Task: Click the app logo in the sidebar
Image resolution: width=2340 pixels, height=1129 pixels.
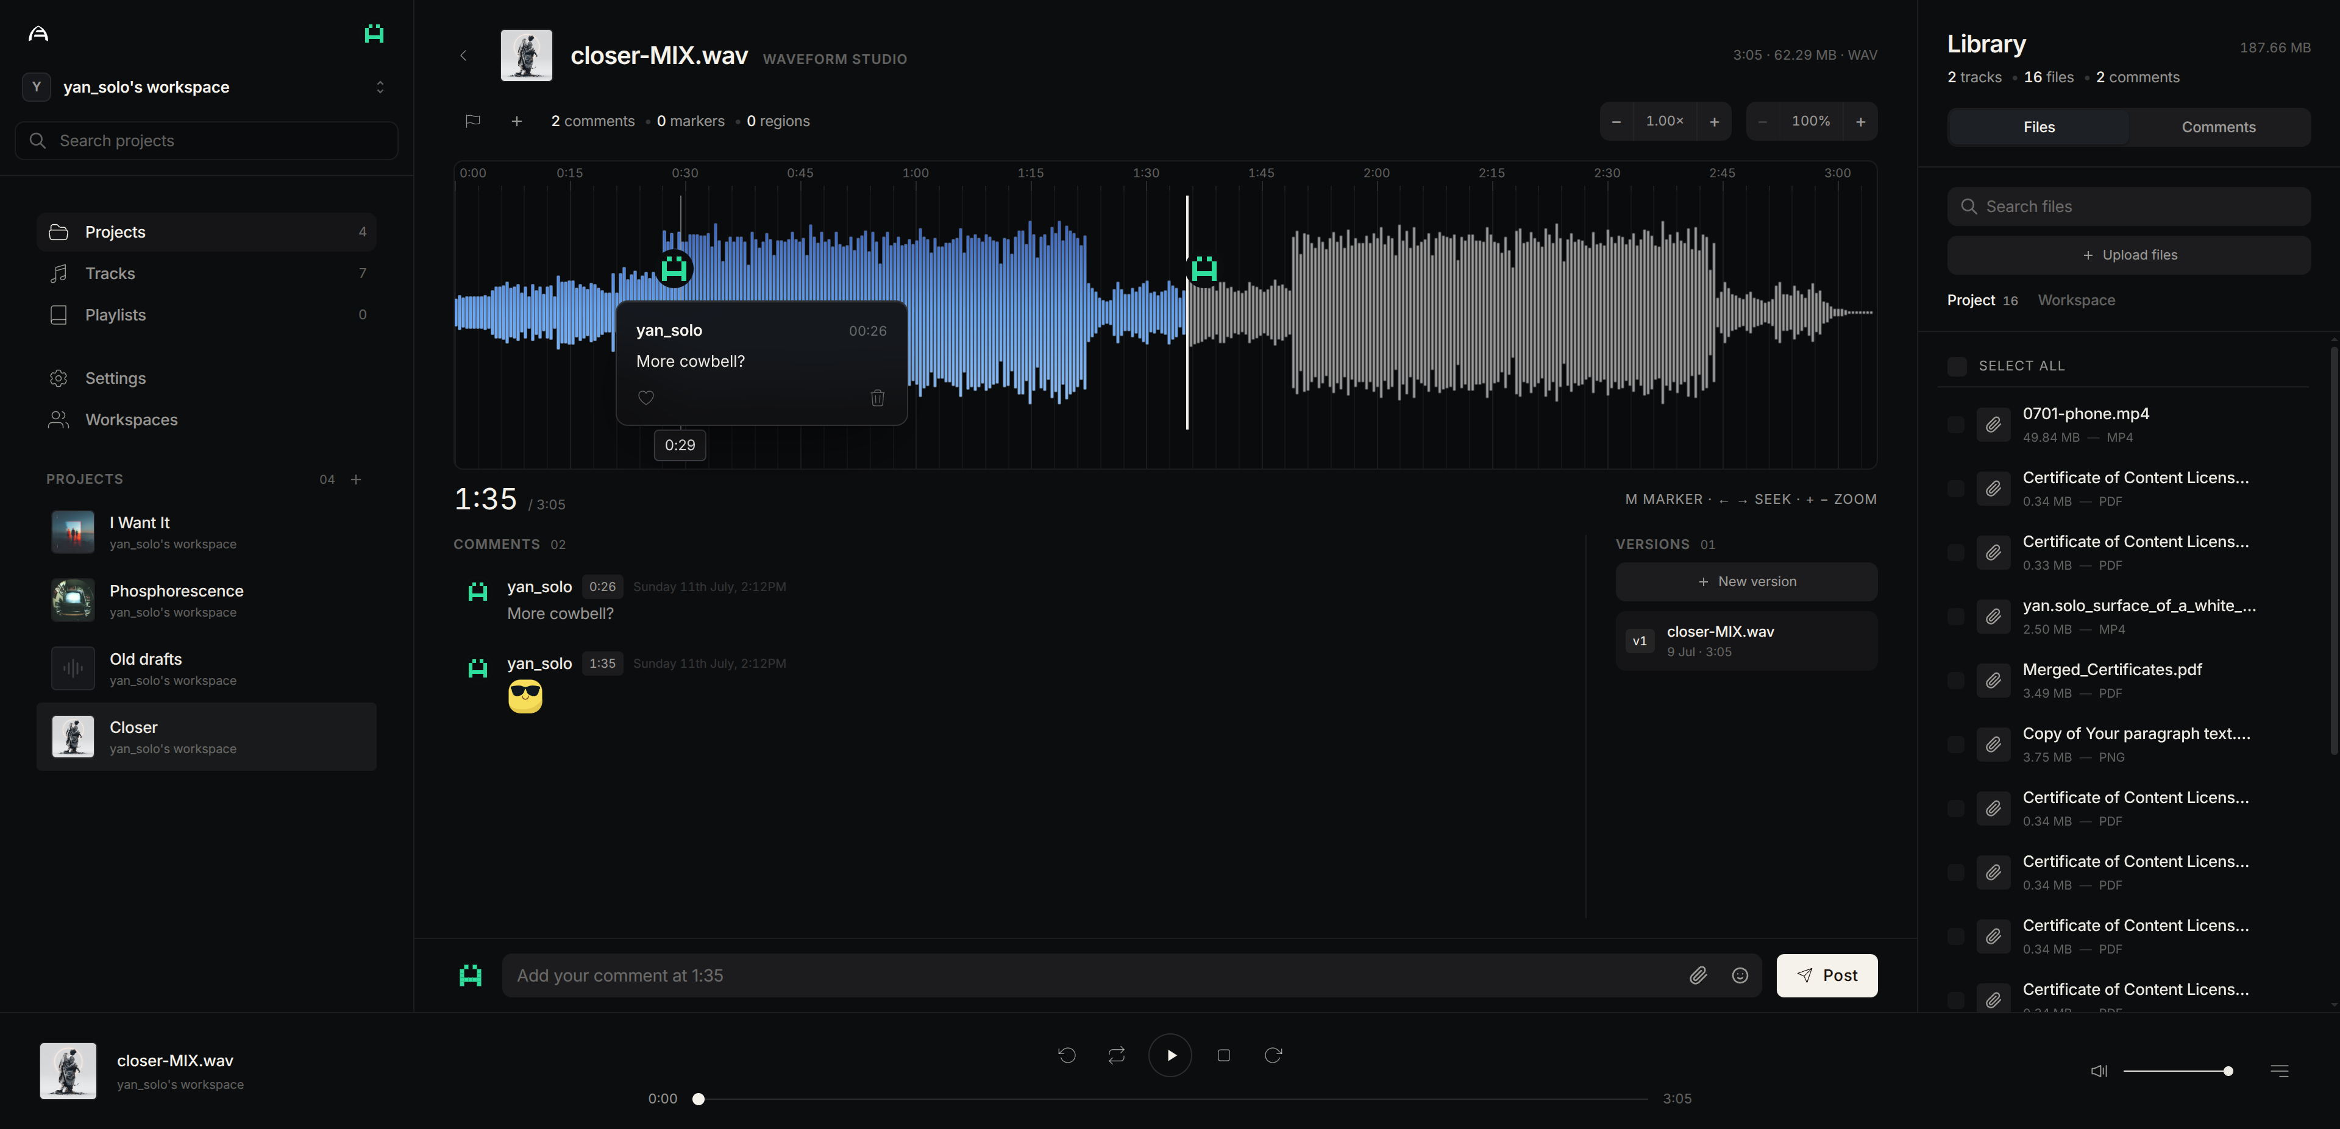Action: 38,34
